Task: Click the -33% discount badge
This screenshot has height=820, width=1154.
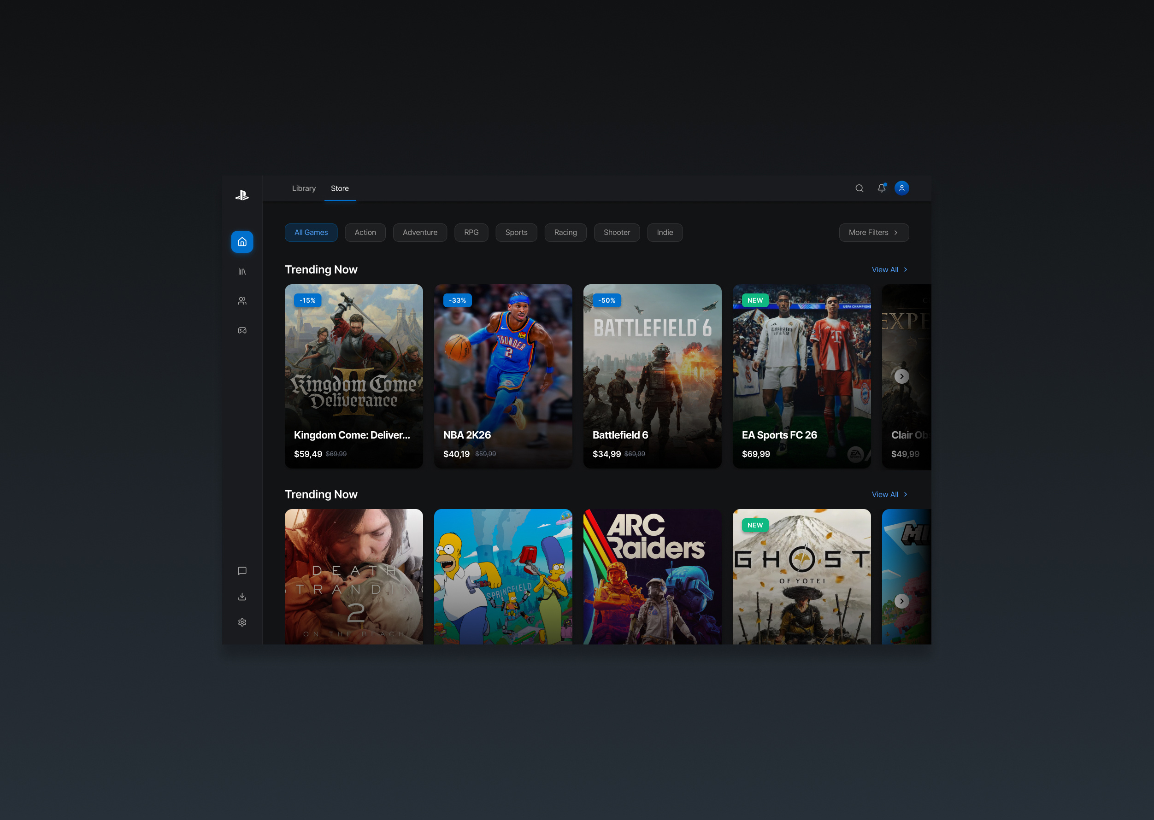Action: (457, 300)
